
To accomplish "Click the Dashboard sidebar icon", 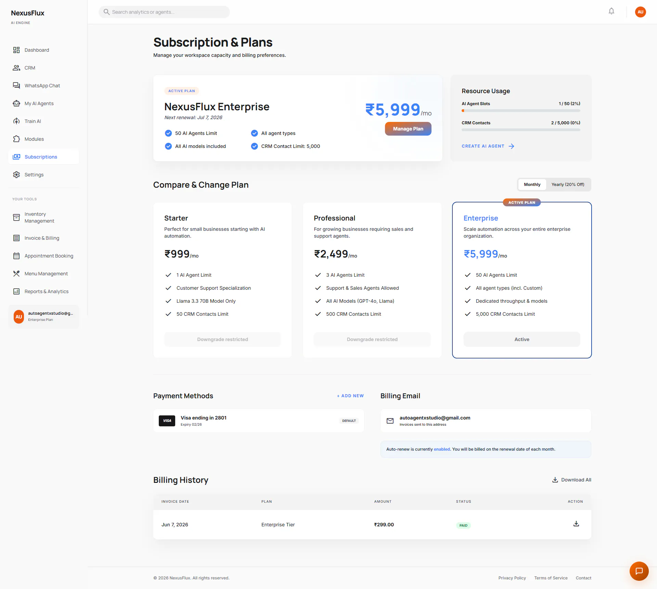I will pyautogui.click(x=16, y=50).
